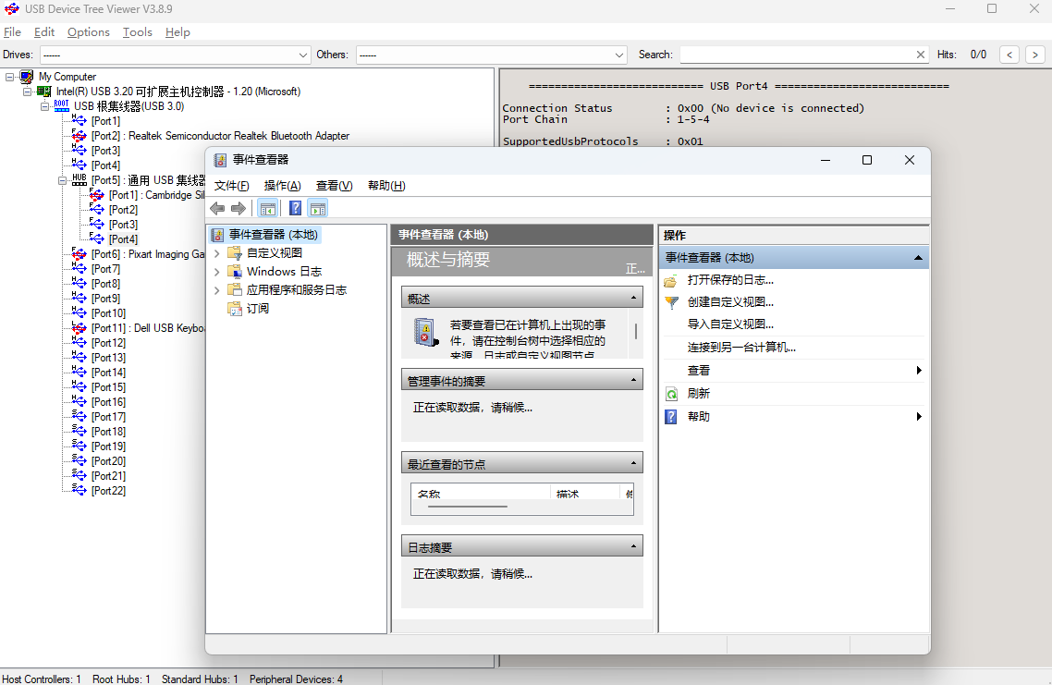Open the Tools menu in USB Device Tree Viewer
Screen dimensions: 1052x685
(x=137, y=31)
